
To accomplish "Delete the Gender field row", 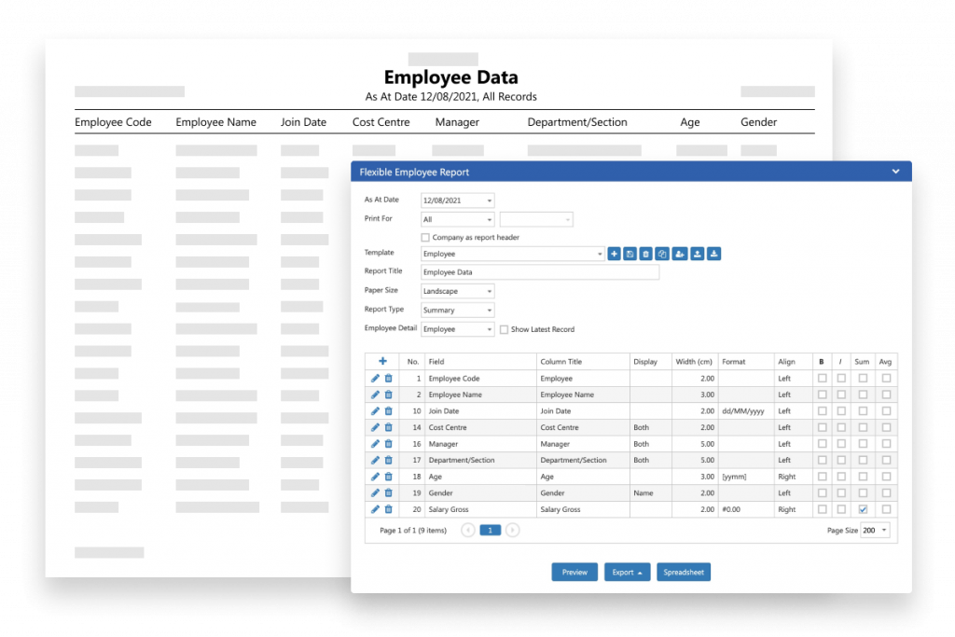I will pos(389,493).
